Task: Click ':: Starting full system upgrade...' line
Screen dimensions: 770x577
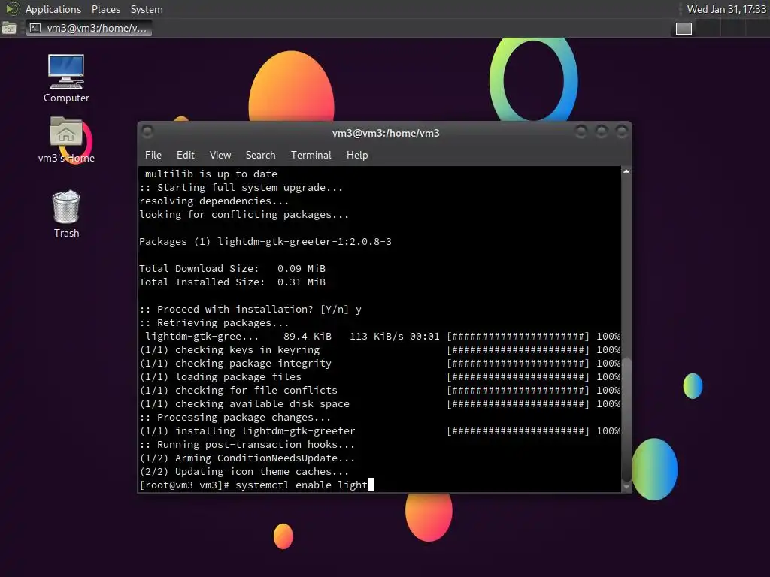Action: coord(241,187)
